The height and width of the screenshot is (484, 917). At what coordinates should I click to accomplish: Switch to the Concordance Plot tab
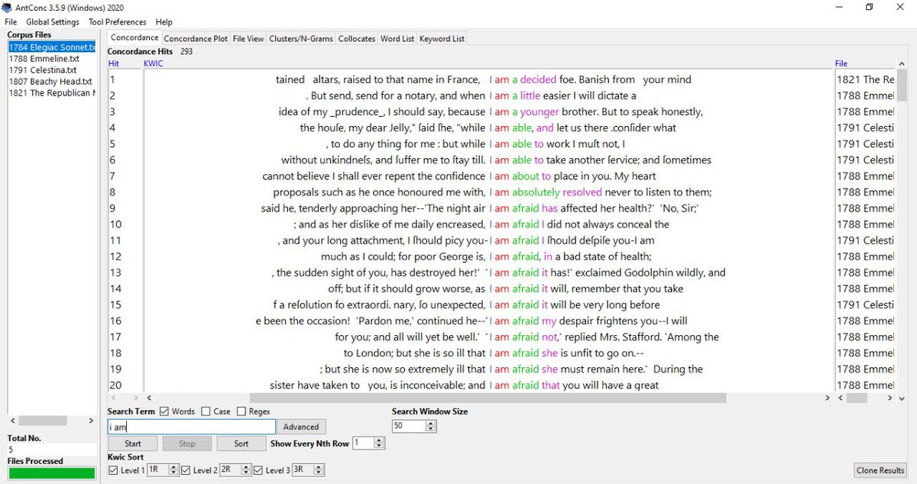[x=196, y=39]
